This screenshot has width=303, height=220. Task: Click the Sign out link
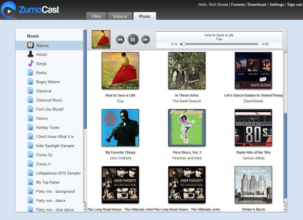click(294, 5)
